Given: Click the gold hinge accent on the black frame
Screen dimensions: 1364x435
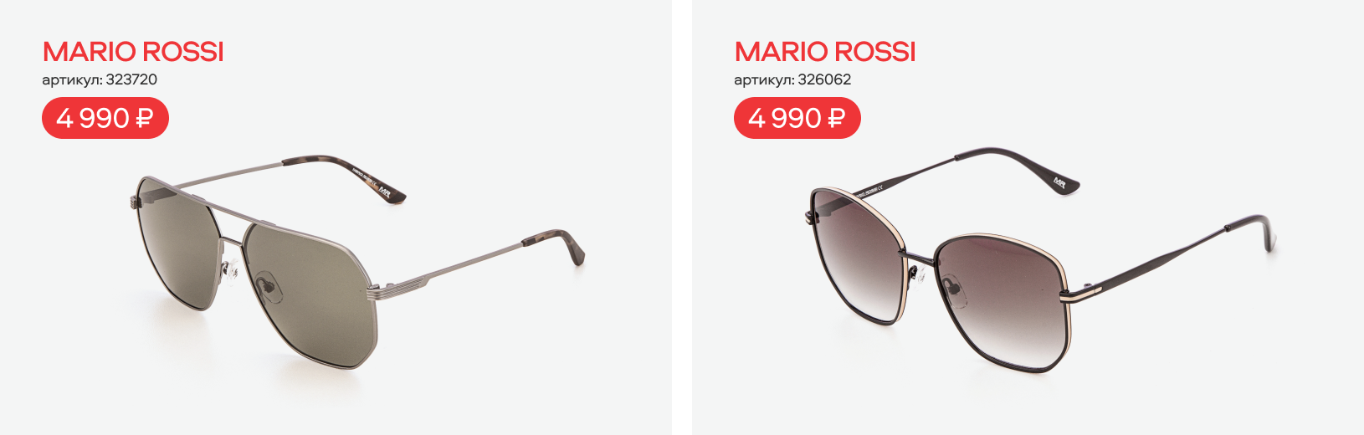Looking at the screenshot, I should coord(1083,293).
